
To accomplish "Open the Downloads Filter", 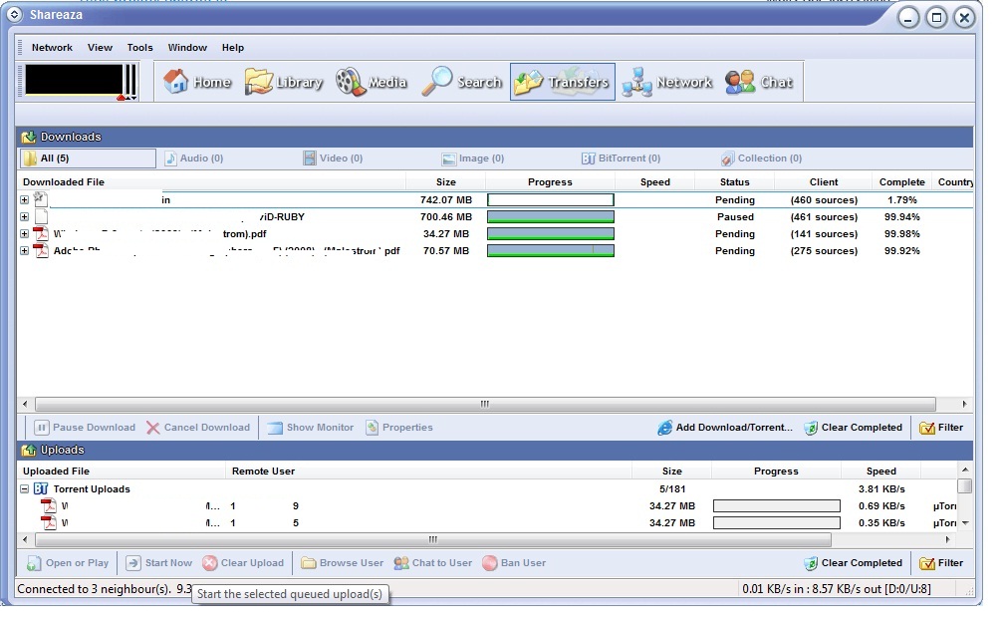I will pyautogui.click(x=941, y=428).
